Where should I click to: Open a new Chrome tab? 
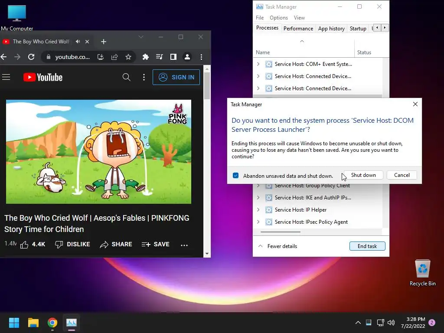tap(104, 42)
